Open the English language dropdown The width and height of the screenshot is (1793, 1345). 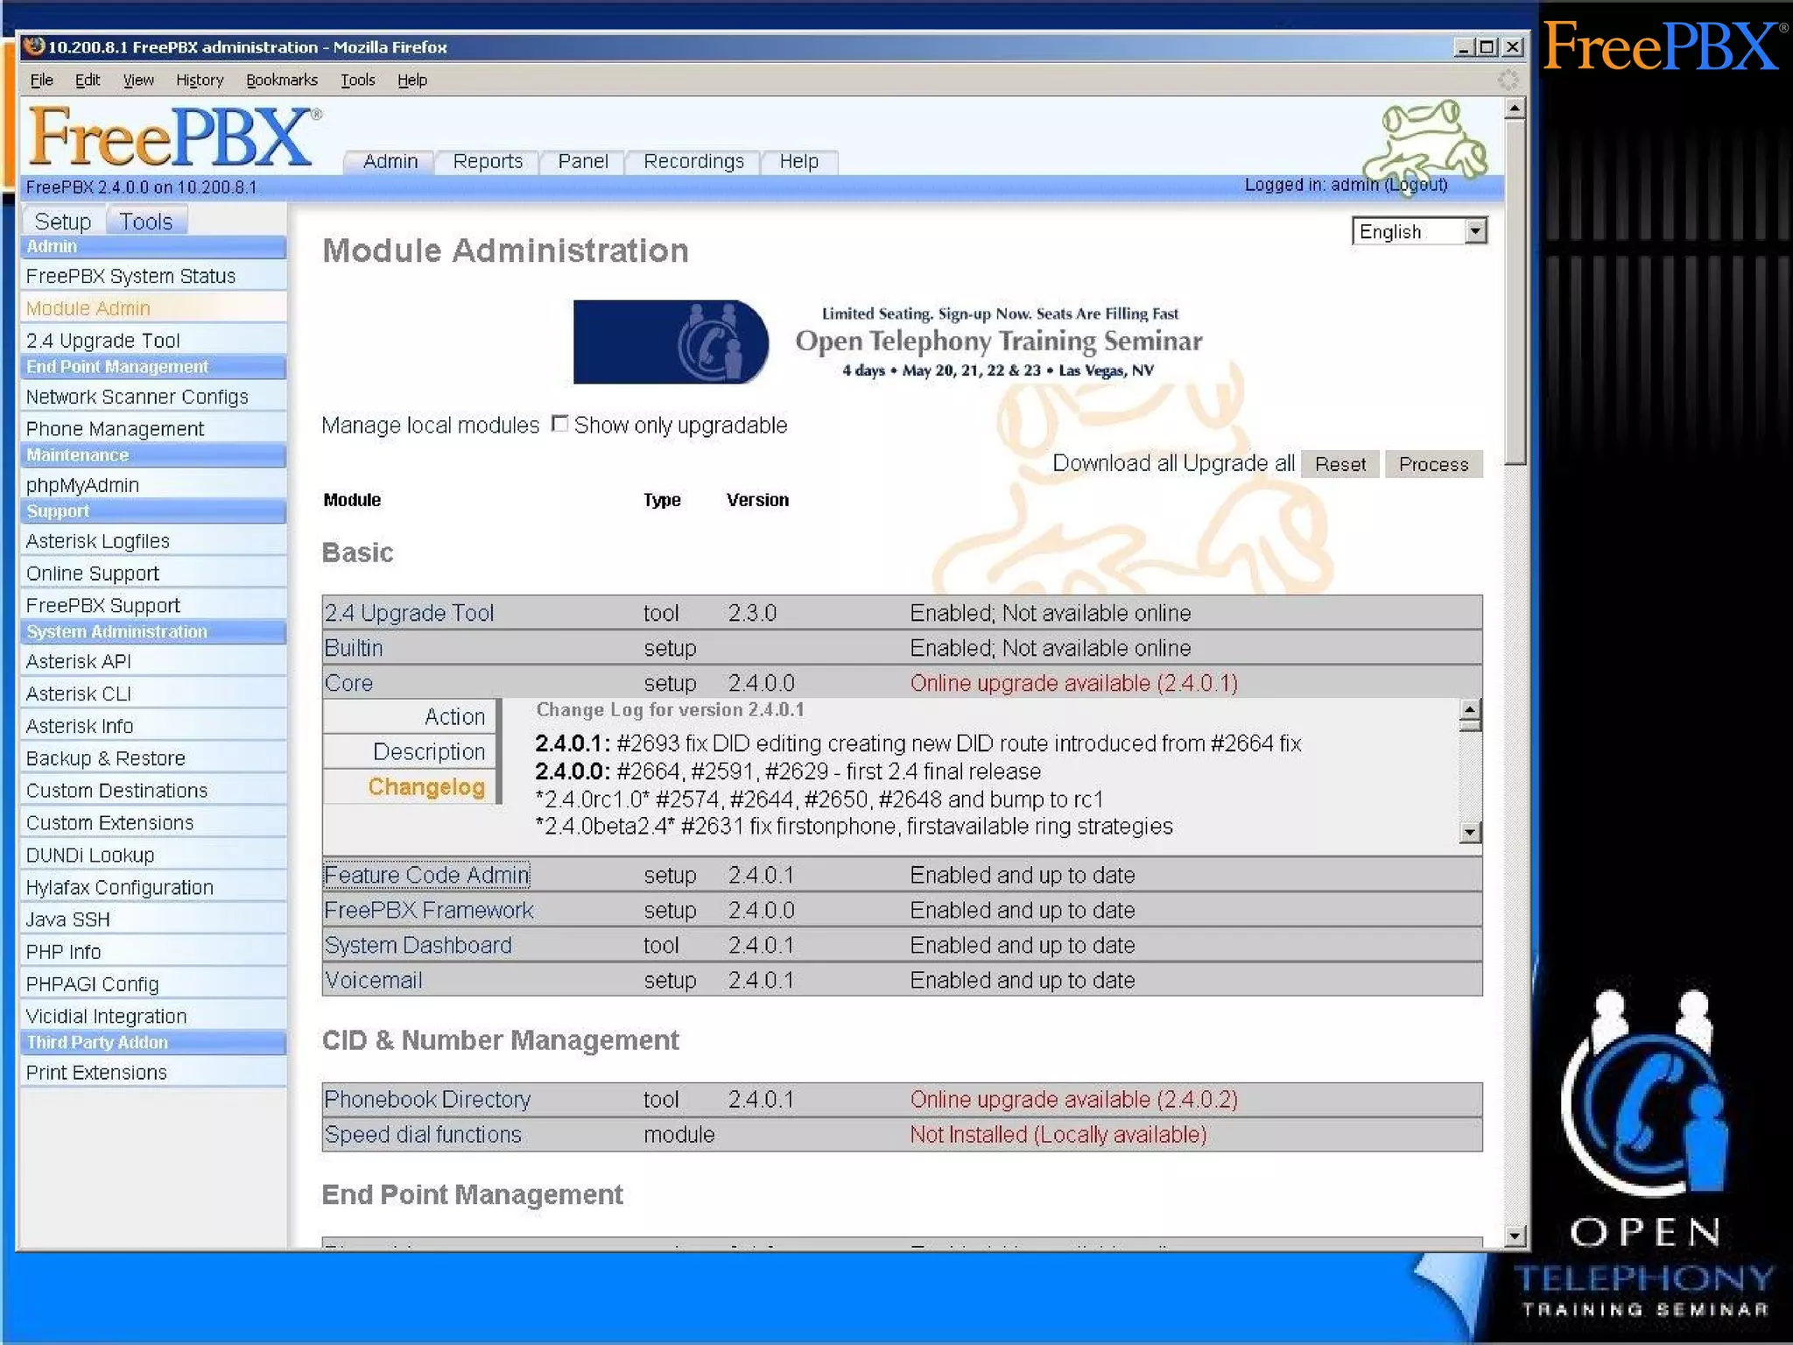pos(1475,231)
